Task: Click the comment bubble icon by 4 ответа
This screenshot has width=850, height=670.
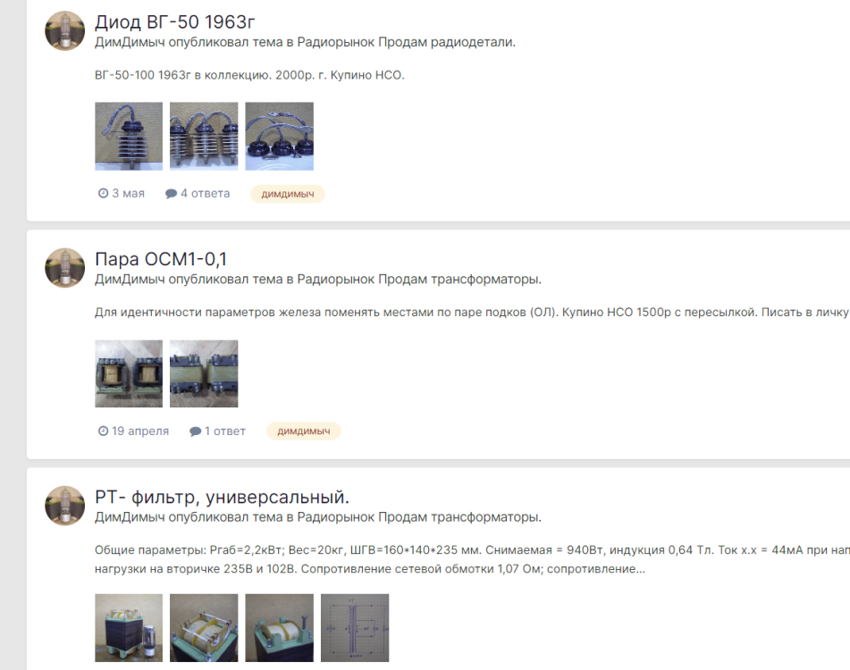Action: point(171,193)
